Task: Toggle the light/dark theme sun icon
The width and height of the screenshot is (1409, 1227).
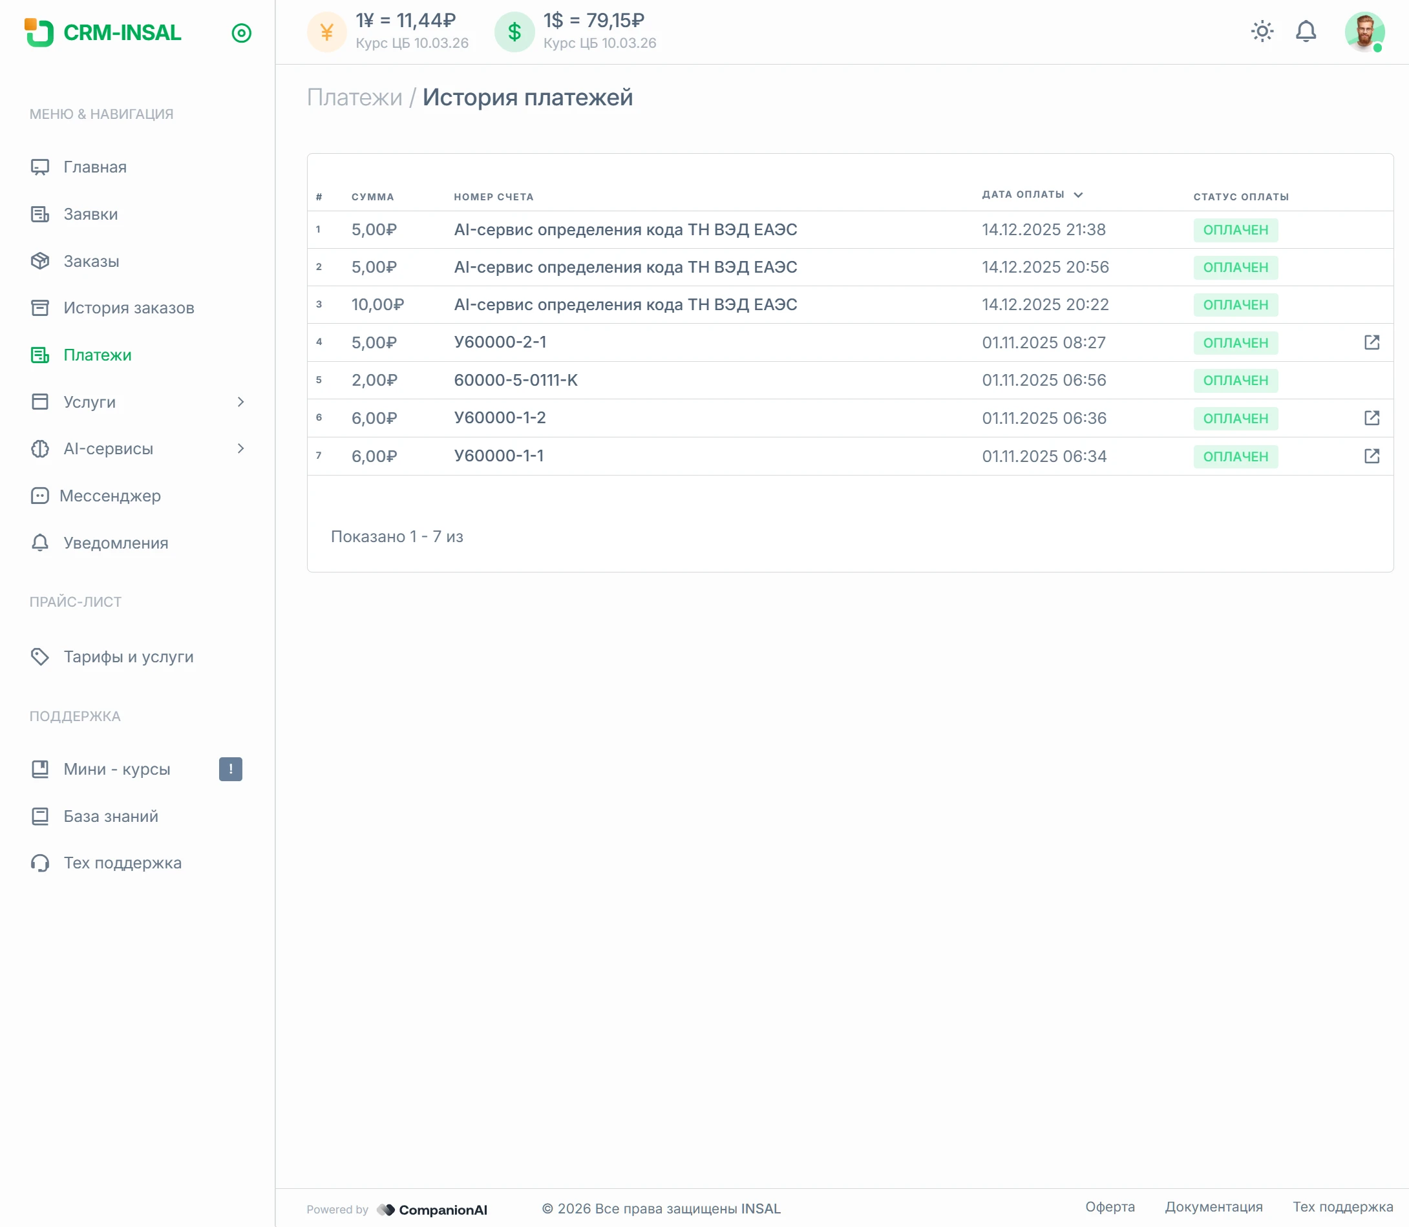Action: click(x=1262, y=32)
